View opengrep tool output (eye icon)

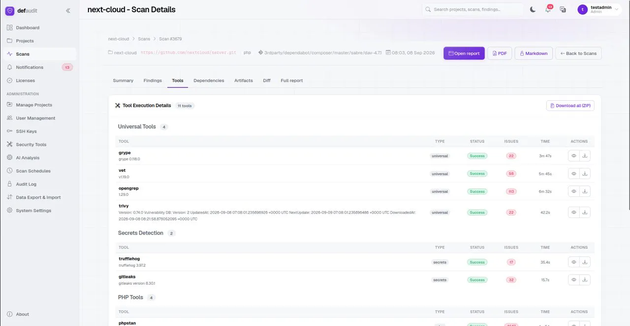(574, 191)
